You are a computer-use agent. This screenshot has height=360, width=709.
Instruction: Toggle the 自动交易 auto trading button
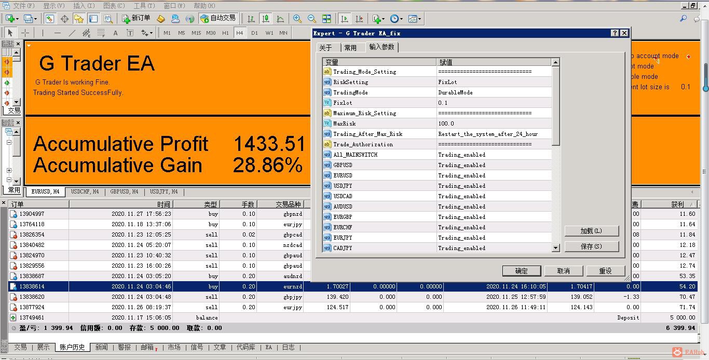pyautogui.click(x=218, y=18)
